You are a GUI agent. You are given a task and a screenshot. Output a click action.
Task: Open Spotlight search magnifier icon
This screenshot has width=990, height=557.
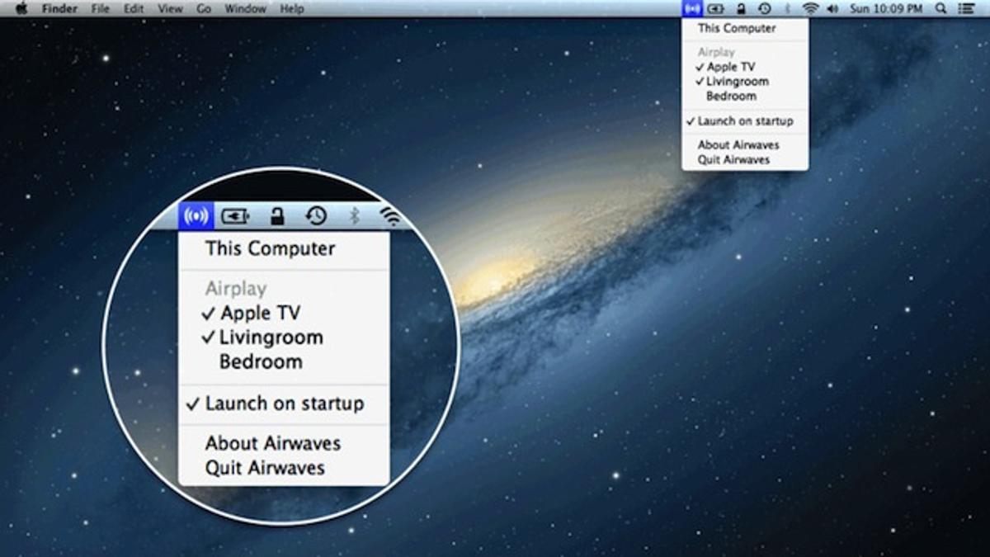[941, 9]
